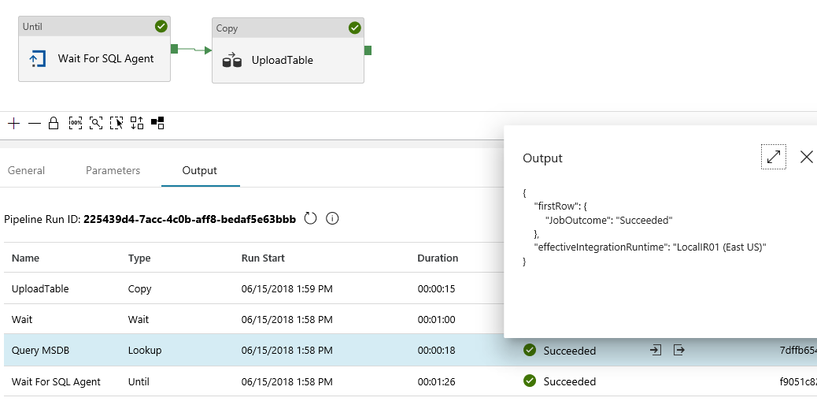Enable the multi-select pointer tool
Viewport: 817px width, 405px height.
click(116, 123)
